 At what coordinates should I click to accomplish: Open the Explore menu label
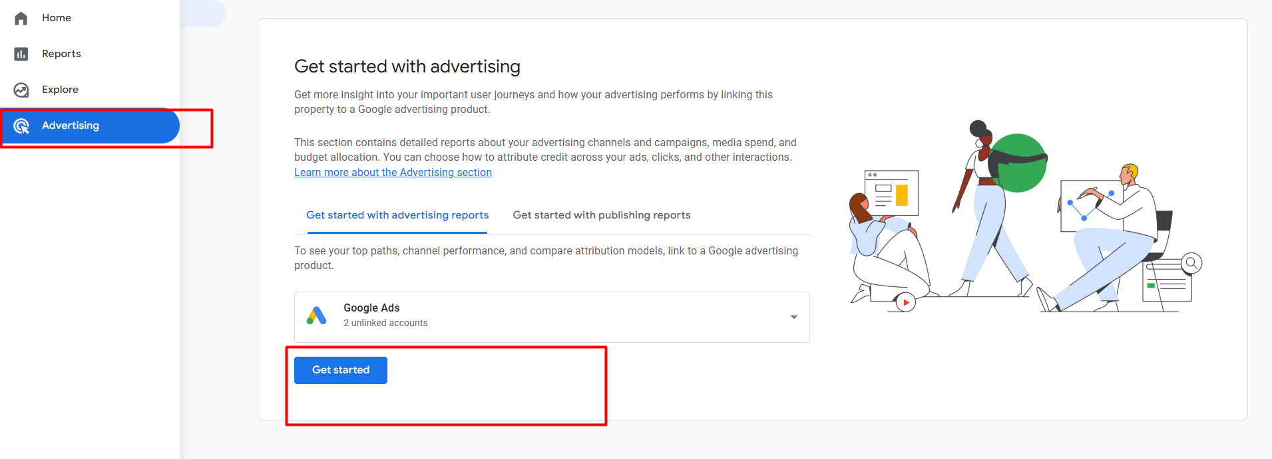60,90
